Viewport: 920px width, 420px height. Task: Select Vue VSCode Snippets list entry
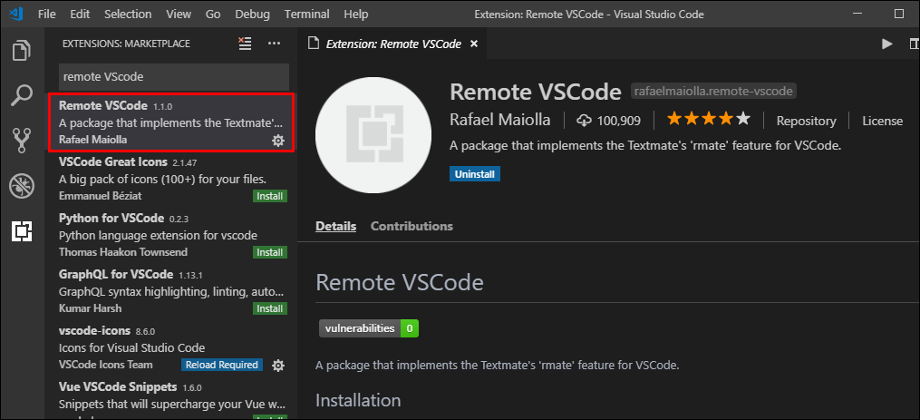[171, 398]
